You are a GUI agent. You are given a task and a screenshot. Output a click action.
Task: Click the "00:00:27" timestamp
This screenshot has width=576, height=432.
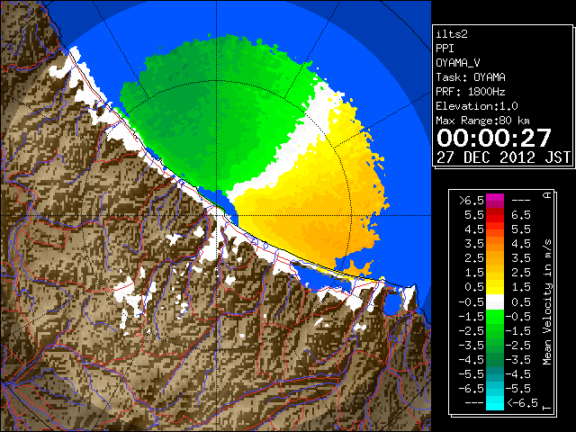pos(494,138)
